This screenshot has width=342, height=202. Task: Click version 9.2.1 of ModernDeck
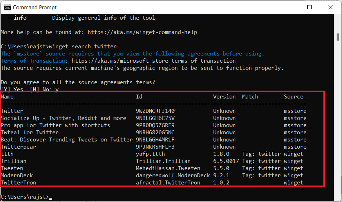click(221, 175)
